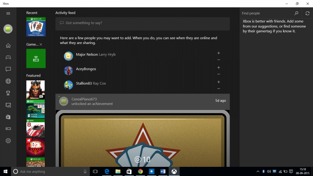This screenshot has width=313, height=176.
Task: Open File Explorer from the taskbar
Action: coord(118,171)
